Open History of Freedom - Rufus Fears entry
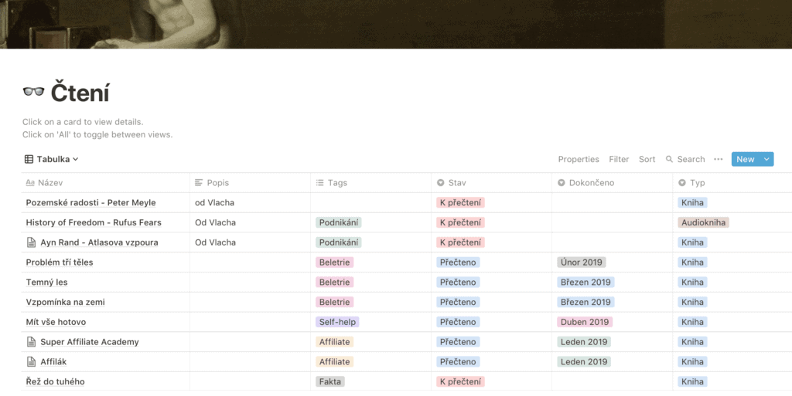Image resolution: width=792 pixels, height=396 pixels. (94, 222)
